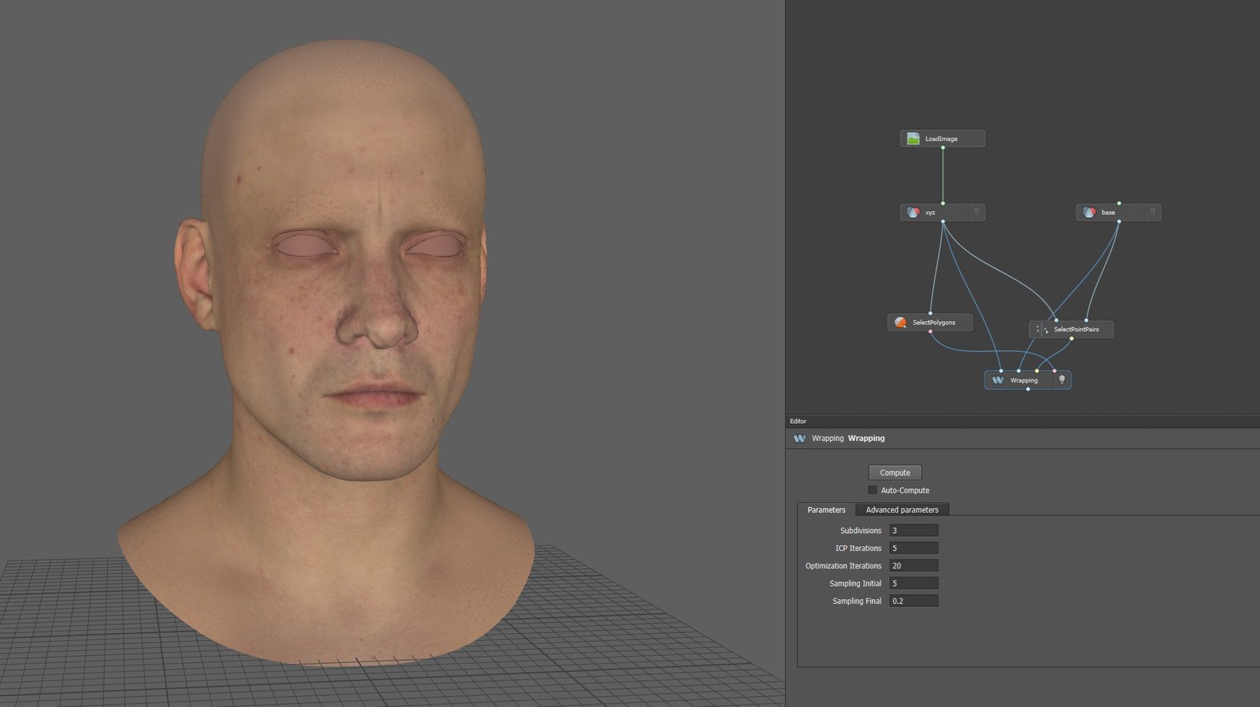This screenshot has height=707, width=1260.
Task: Click the "Auto-Compute" label text
Action: point(905,490)
